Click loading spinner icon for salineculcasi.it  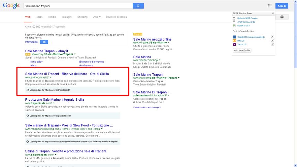click(28, 90)
